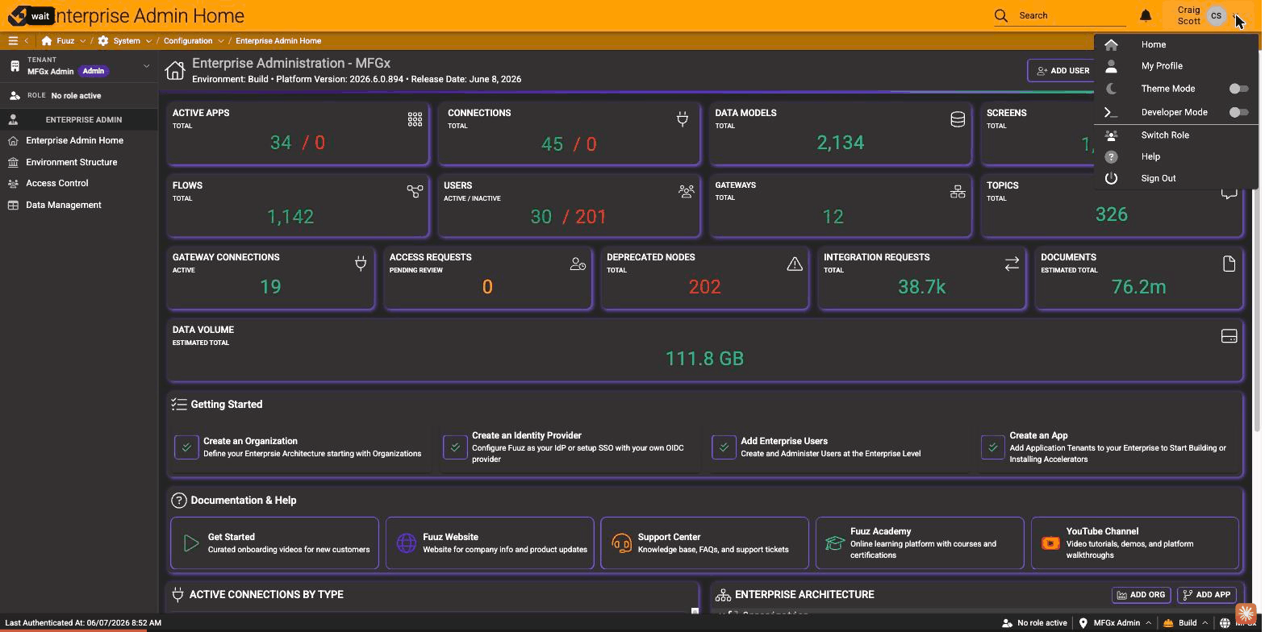Expand the Fuuz breadcrumb dropdown
Image resolution: width=1265 pixels, height=632 pixels.
82,40
